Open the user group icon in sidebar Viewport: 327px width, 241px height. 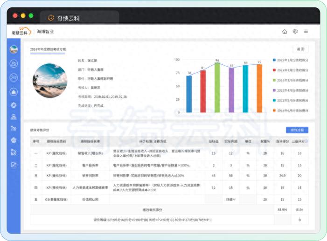[x=14, y=63]
